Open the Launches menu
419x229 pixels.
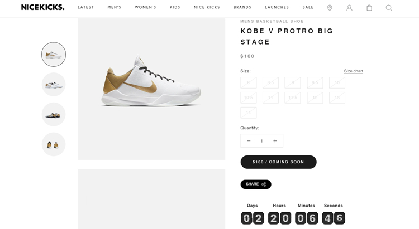click(277, 8)
